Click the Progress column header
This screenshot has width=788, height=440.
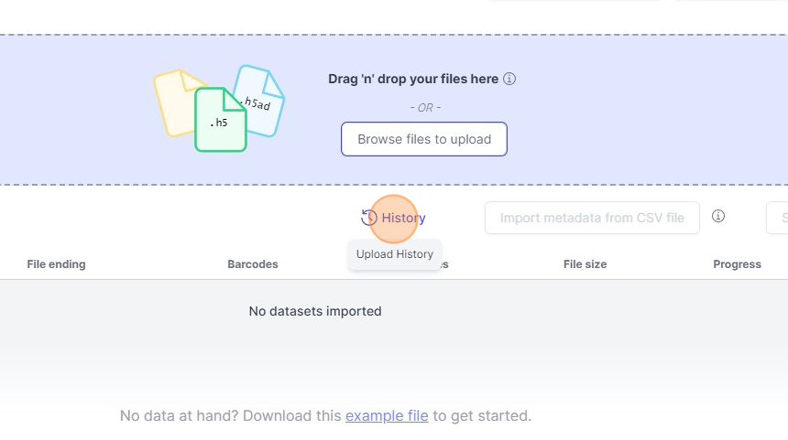pyautogui.click(x=737, y=264)
